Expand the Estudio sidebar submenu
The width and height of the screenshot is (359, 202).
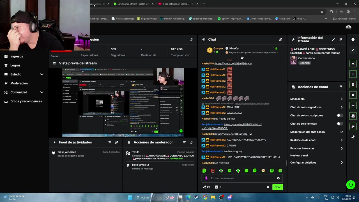pyautogui.click(x=42, y=74)
